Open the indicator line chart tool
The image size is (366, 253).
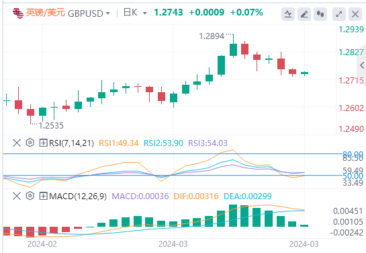pos(288,14)
